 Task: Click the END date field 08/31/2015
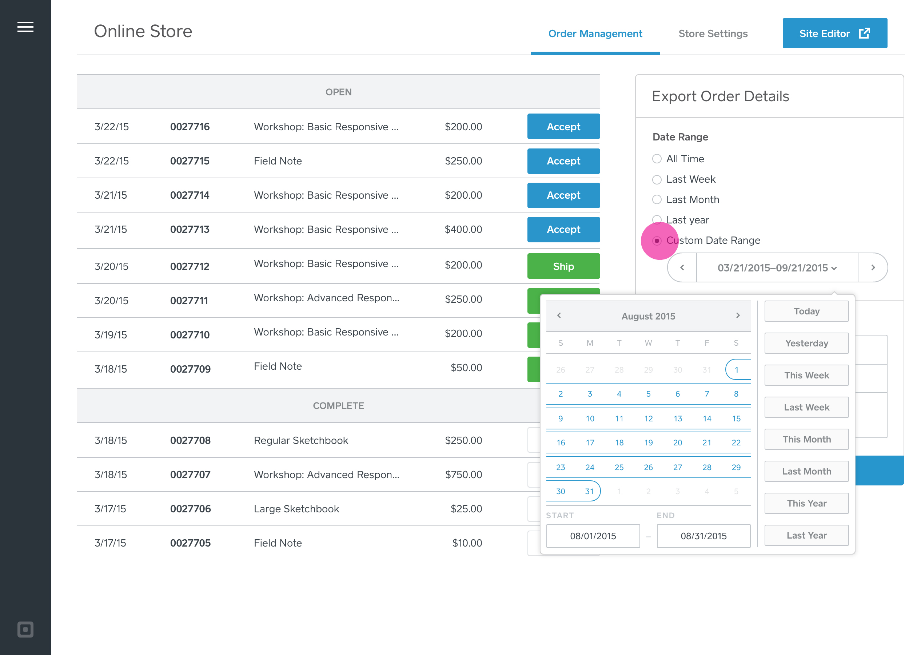coord(703,536)
